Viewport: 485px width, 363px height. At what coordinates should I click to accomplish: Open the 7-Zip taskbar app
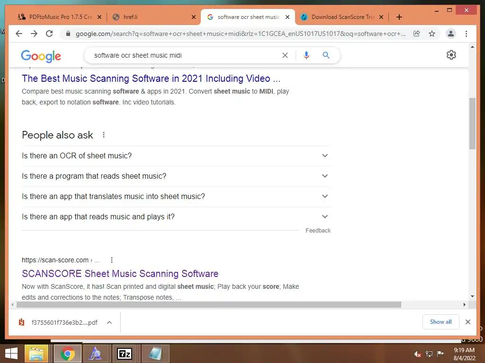[x=125, y=354]
